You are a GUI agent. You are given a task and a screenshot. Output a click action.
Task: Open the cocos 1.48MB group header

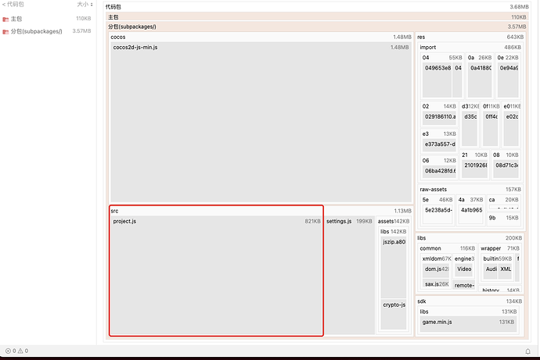pos(261,37)
